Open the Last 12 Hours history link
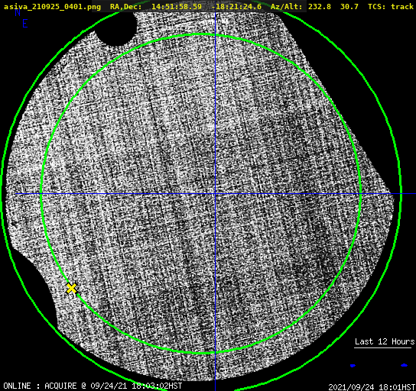 click(x=385, y=341)
